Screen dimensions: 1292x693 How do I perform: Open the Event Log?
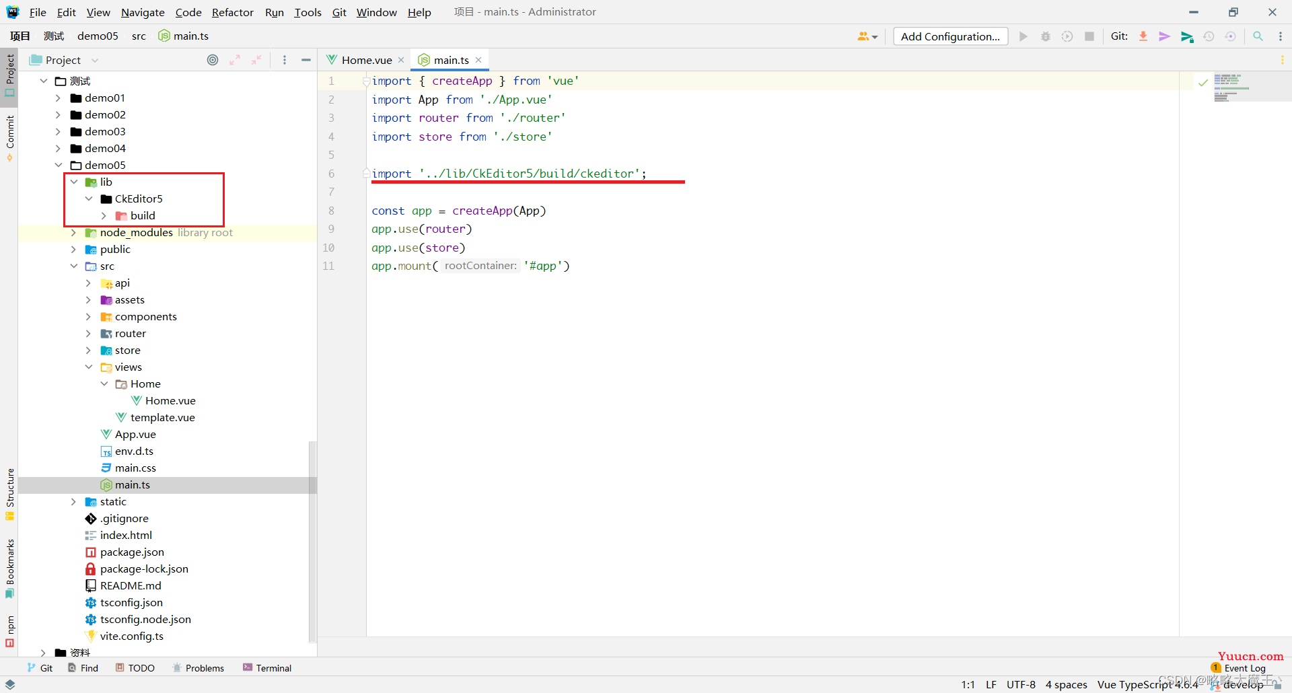click(1238, 668)
